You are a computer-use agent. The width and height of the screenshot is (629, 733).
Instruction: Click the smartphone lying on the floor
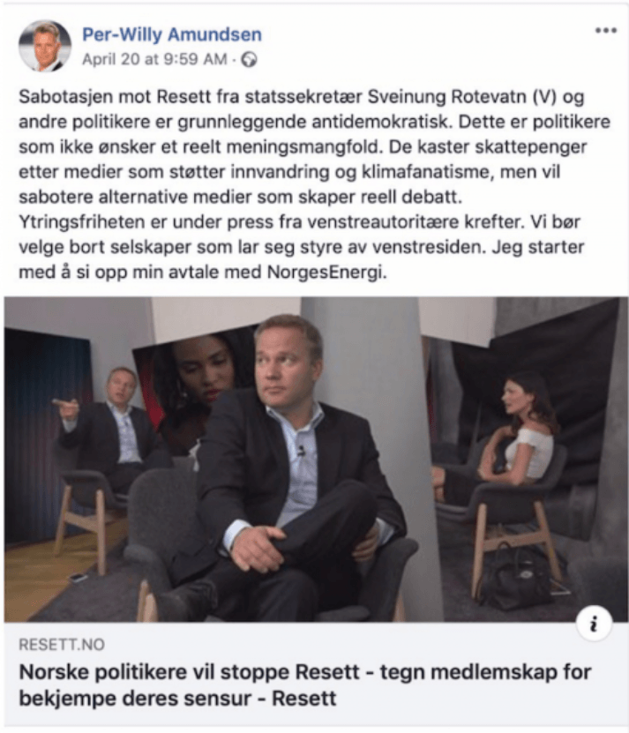pyautogui.click(x=79, y=578)
